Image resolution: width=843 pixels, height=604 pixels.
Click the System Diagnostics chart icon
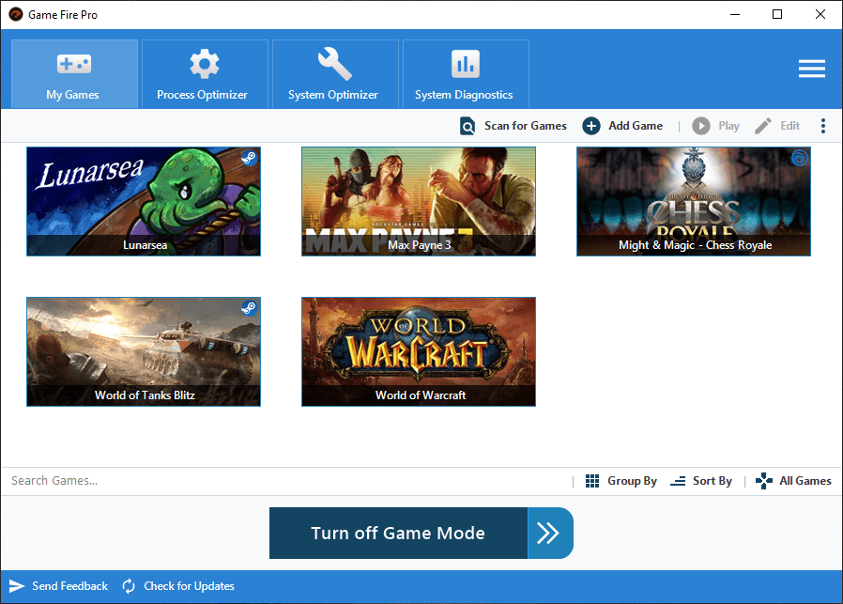(x=466, y=64)
